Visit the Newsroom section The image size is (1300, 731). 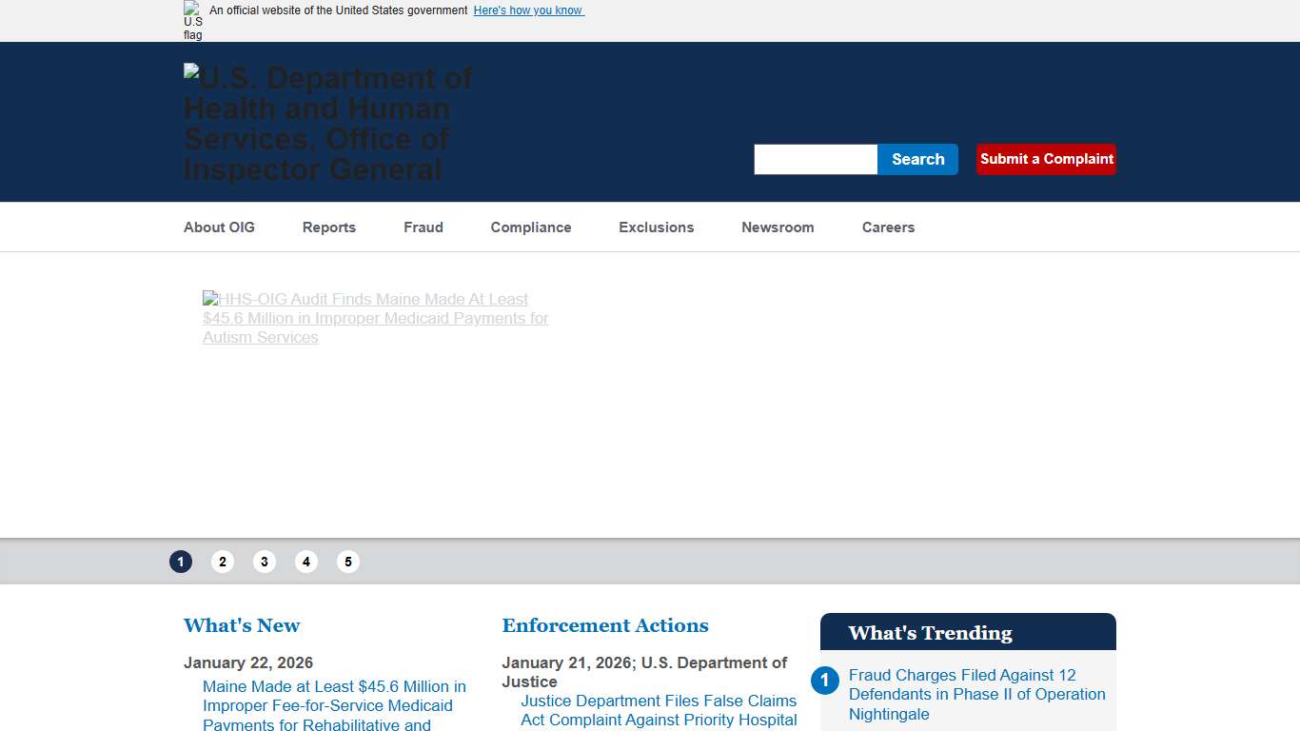tap(778, 227)
